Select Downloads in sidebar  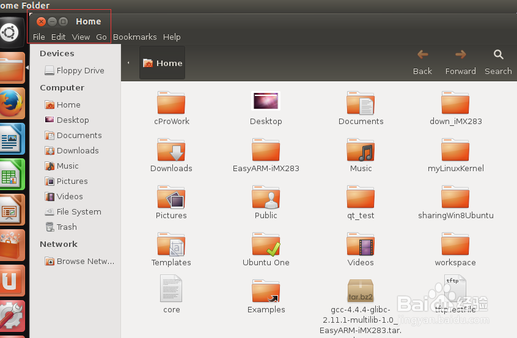72,151
